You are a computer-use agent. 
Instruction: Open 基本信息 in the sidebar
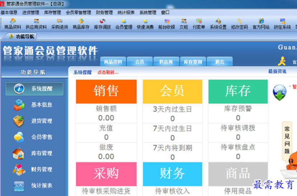pos(33,105)
